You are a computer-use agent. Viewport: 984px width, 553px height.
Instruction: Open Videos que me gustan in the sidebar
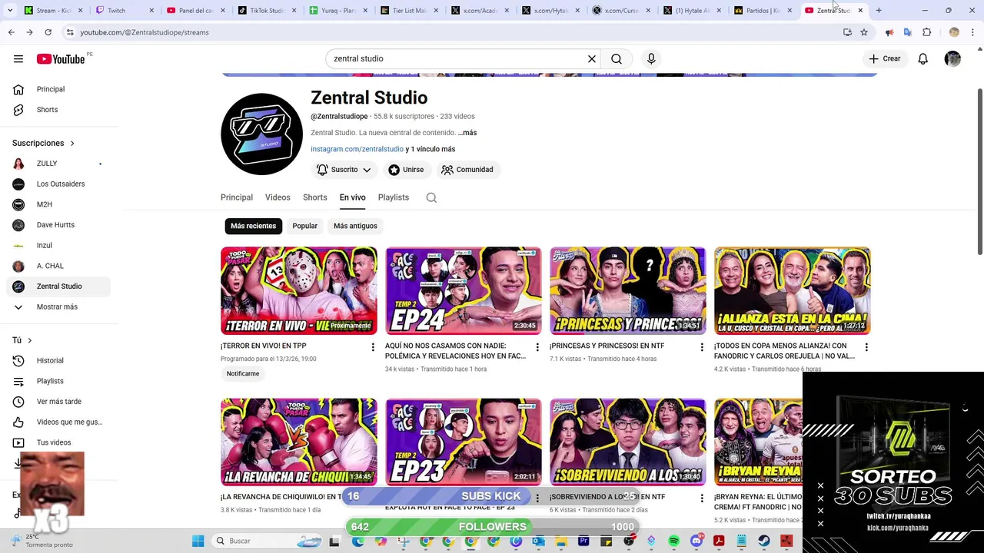click(x=58, y=422)
